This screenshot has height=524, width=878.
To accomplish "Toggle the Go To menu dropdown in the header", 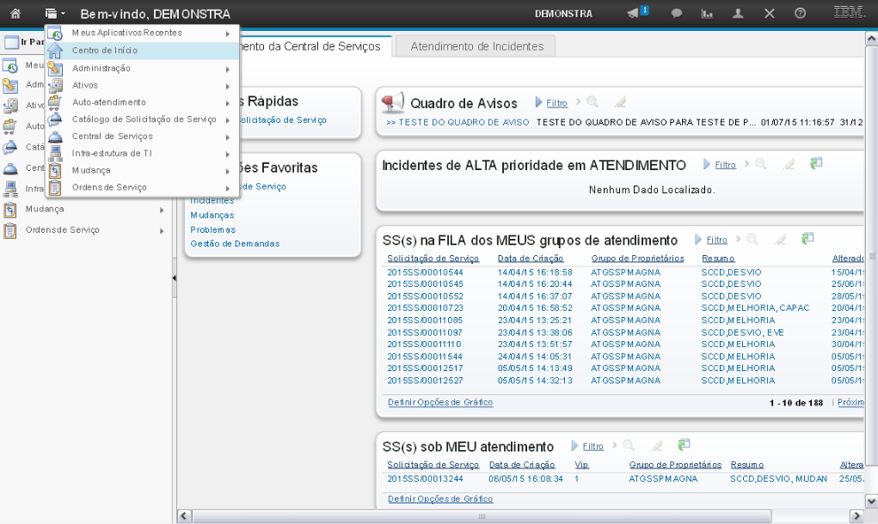I will click(55, 14).
